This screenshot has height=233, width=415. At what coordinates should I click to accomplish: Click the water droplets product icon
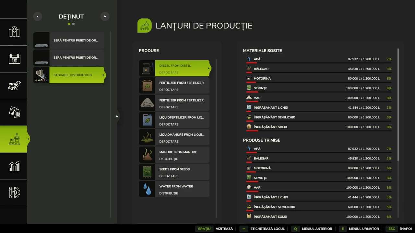pyautogui.click(x=147, y=189)
